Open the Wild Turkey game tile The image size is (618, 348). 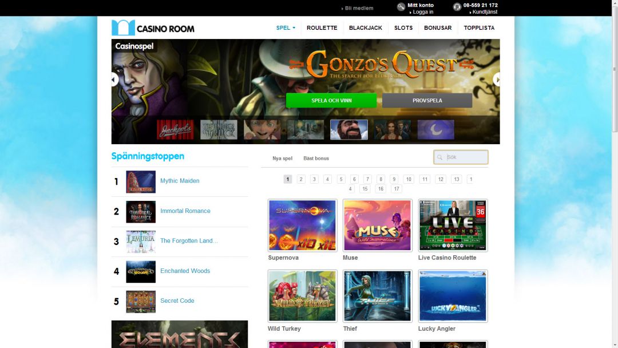pos(302,296)
